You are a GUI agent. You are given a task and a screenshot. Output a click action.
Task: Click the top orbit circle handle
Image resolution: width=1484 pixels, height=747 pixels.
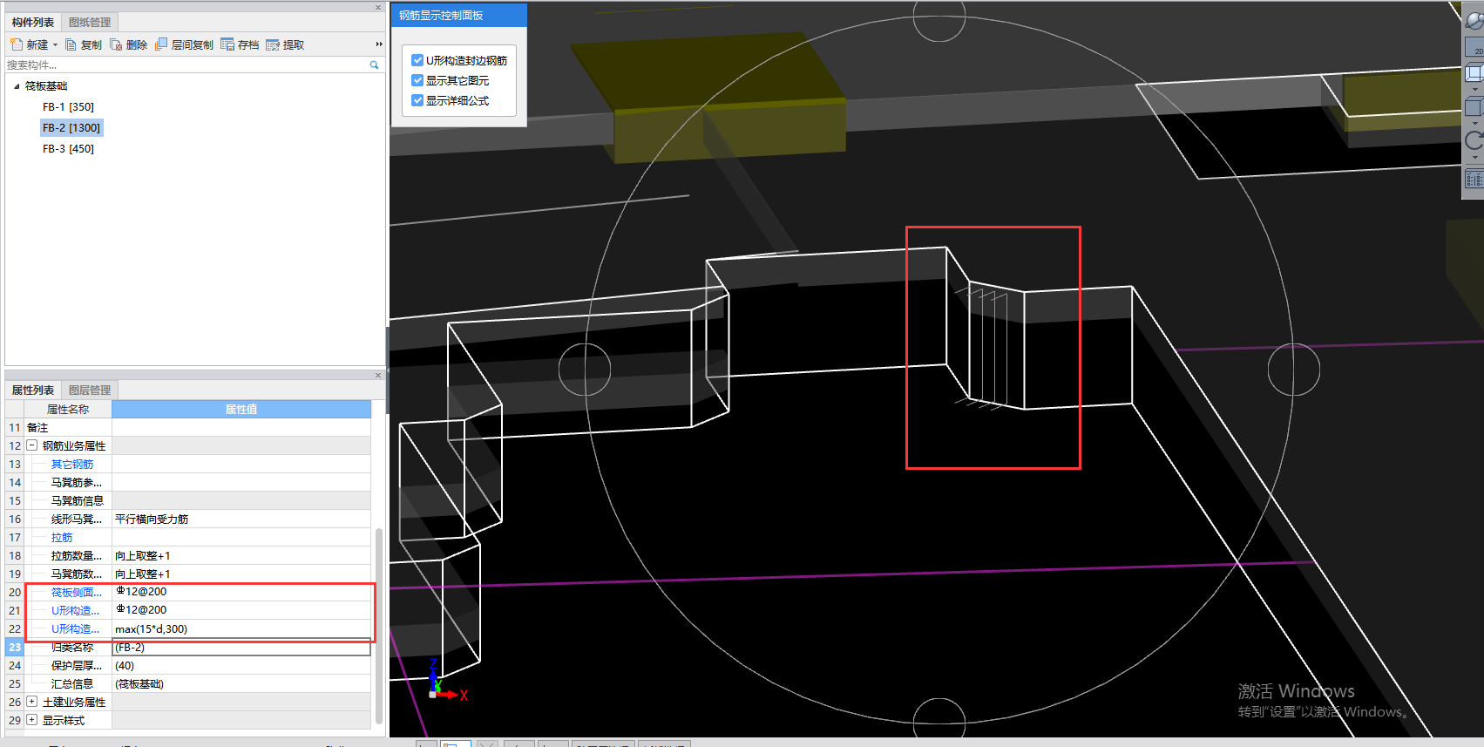pyautogui.click(x=939, y=17)
